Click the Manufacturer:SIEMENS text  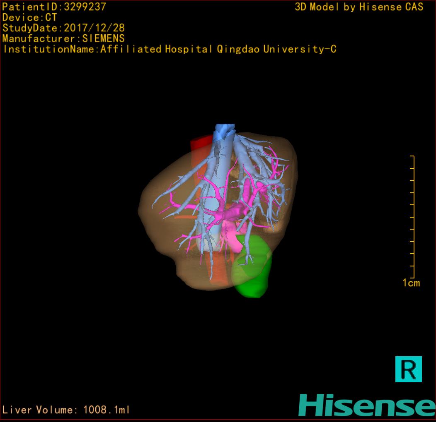[x=63, y=38]
